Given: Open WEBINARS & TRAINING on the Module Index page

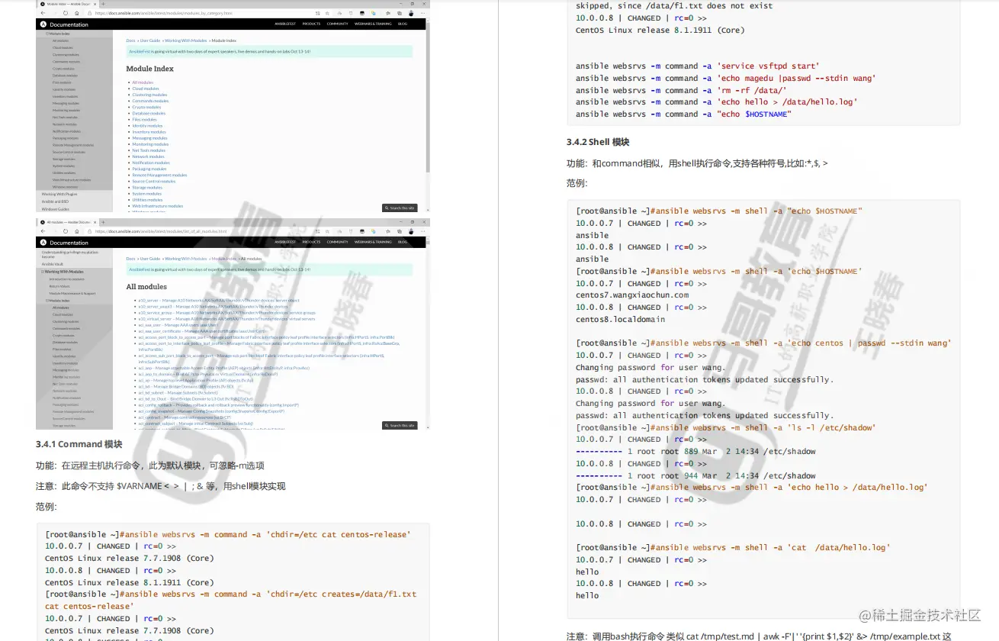Looking at the screenshot, I should 373,24.
